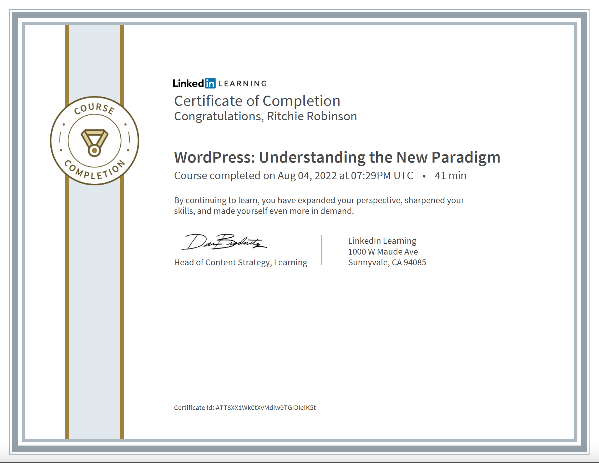The image size is (599, 463).
Task: Select the 'Certificate of Completion' heading
Action: (x=257, y=101)
